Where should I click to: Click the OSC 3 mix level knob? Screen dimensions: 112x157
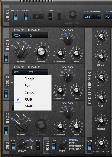[x=101, y=77]
